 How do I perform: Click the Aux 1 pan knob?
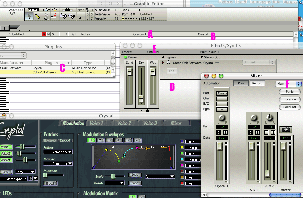(254, 117)
